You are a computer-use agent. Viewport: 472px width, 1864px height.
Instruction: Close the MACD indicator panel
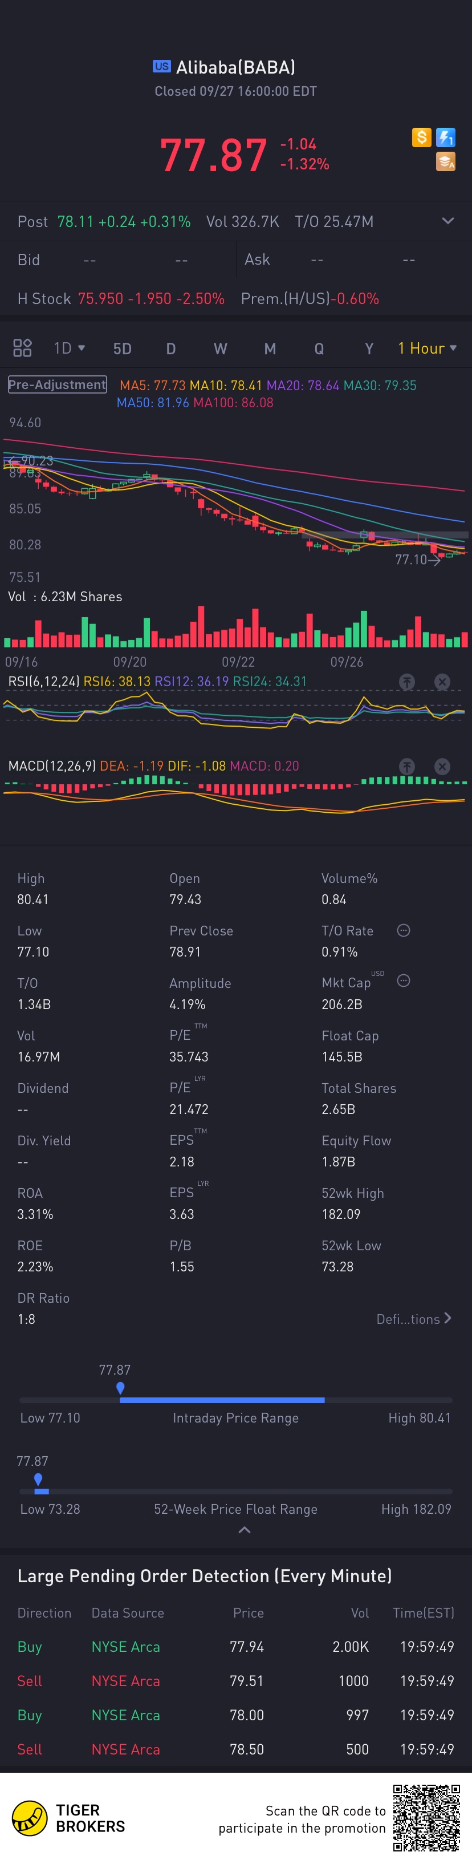(x=442, y=766)
